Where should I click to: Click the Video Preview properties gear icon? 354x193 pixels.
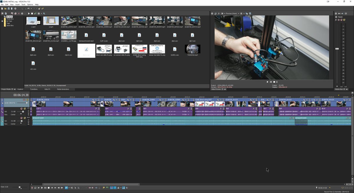point(212,14)
